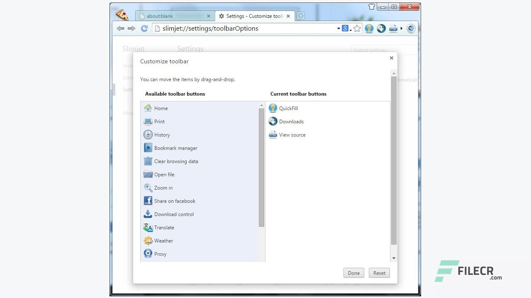Screen dimensions: 531x298
Task: Select View source in current toolbar buttons
Action: click(x=287, y=135)
